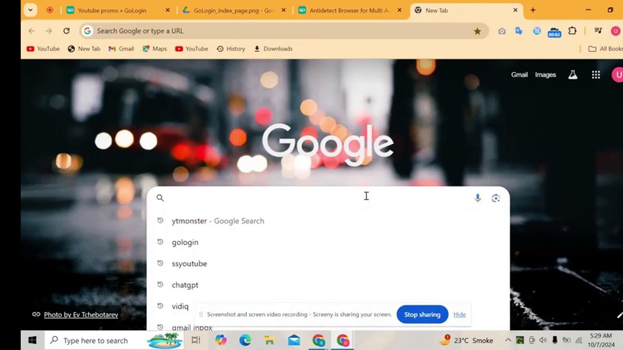This screenshot has height=350, width=623.
Task: Search by image with Google Lens
Action: (495, 198)
